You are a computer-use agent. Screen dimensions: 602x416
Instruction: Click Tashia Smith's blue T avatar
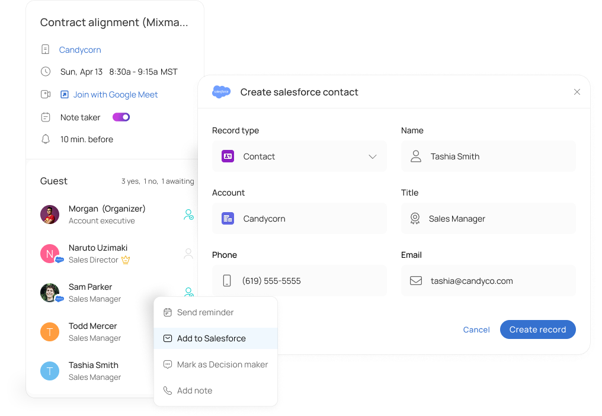(x=50, y=371)
